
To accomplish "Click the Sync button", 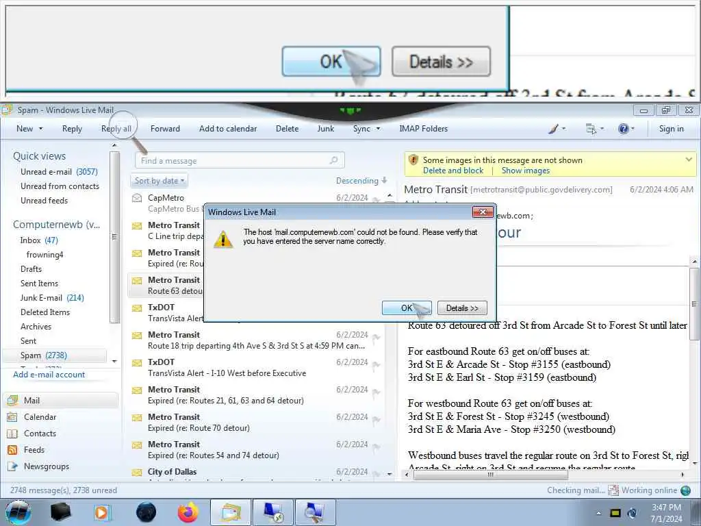I will (361, 129).
